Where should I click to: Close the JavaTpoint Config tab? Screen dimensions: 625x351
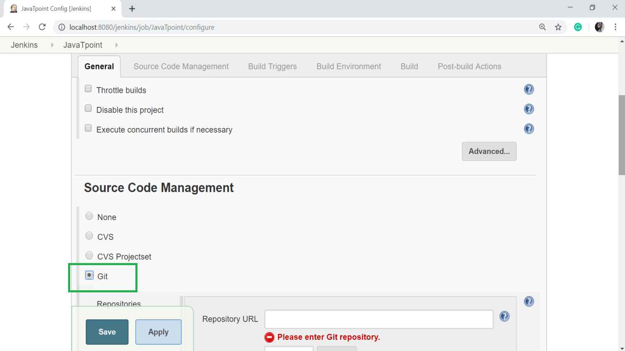[114, 9]
